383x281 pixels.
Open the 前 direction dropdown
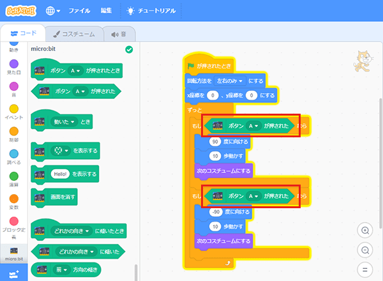(61, 270)
